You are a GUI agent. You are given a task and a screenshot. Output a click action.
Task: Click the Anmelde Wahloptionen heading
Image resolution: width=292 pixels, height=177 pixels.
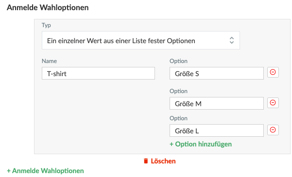tap(48, 8)
